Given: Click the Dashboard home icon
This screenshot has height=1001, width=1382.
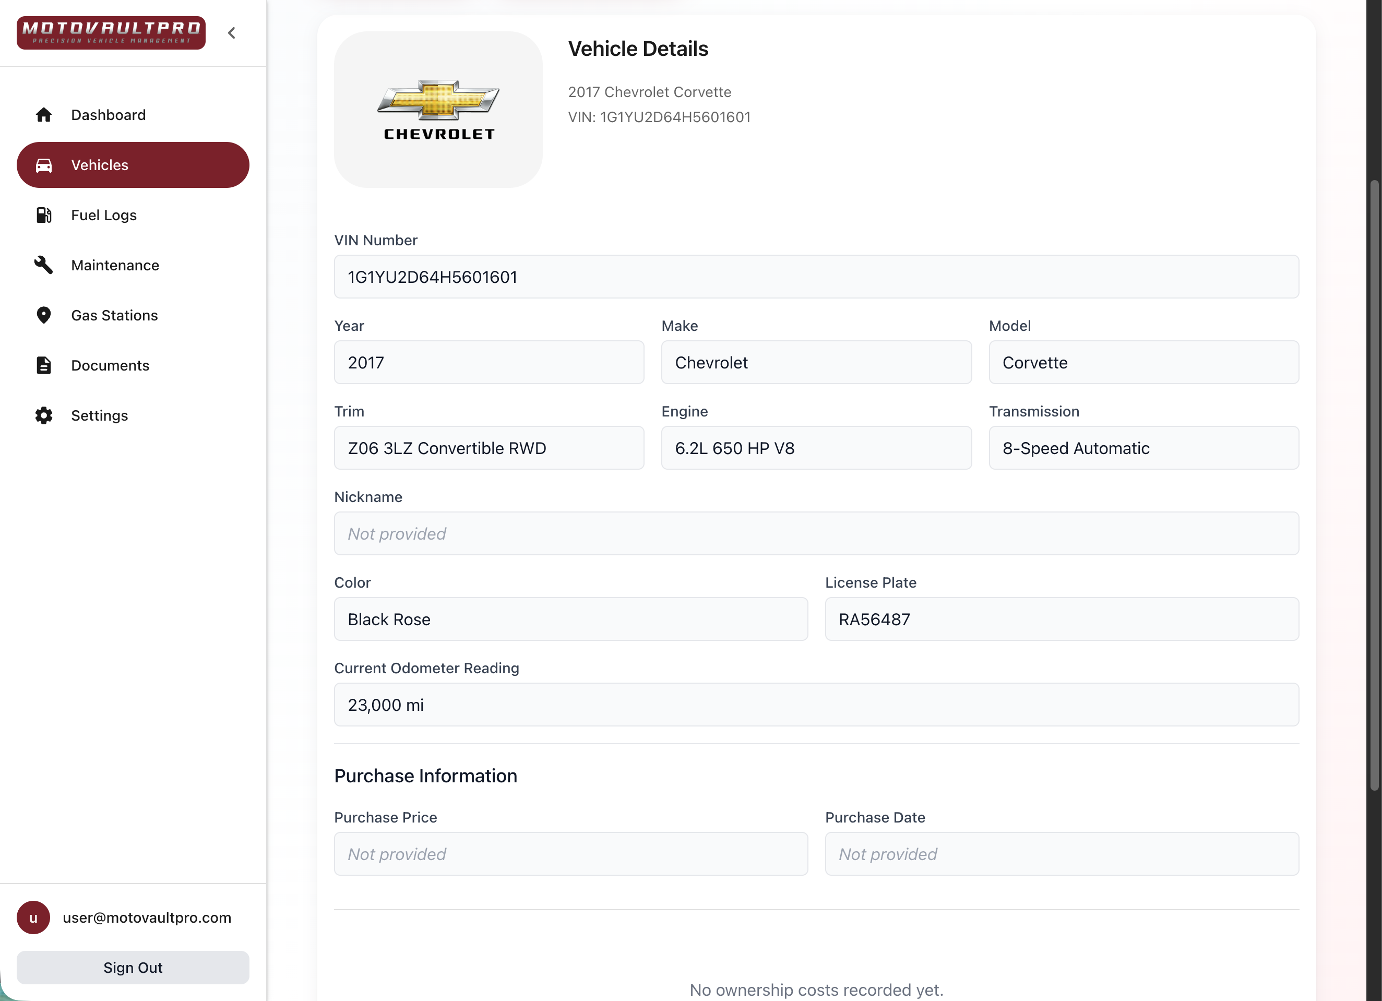Looking at the screenshot, I should point(43,115).
